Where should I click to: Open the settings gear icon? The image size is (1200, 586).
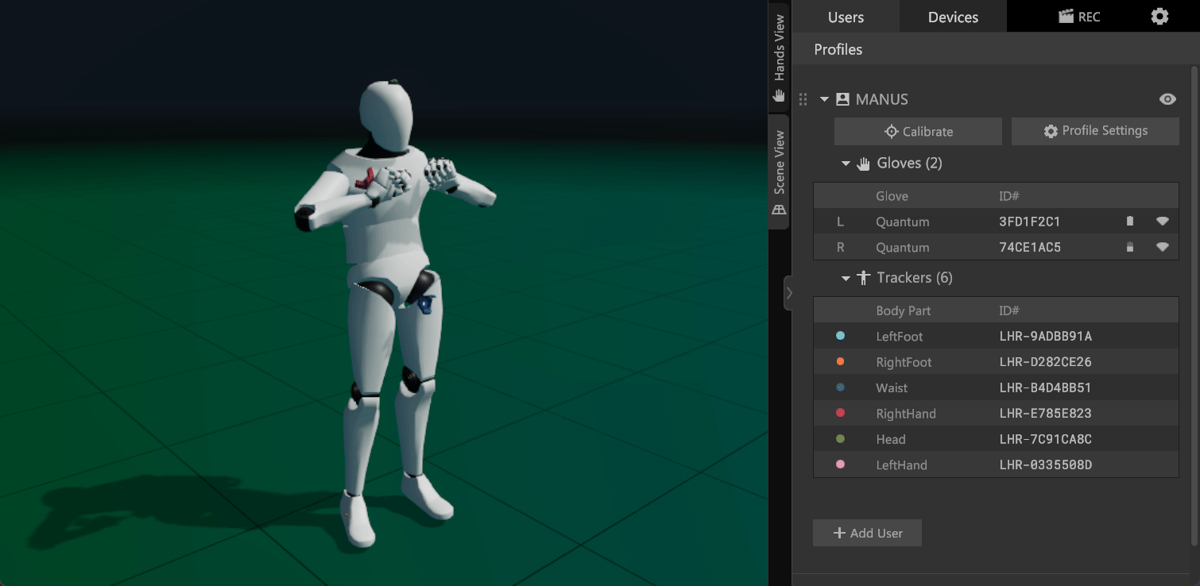click(1159, 17)
